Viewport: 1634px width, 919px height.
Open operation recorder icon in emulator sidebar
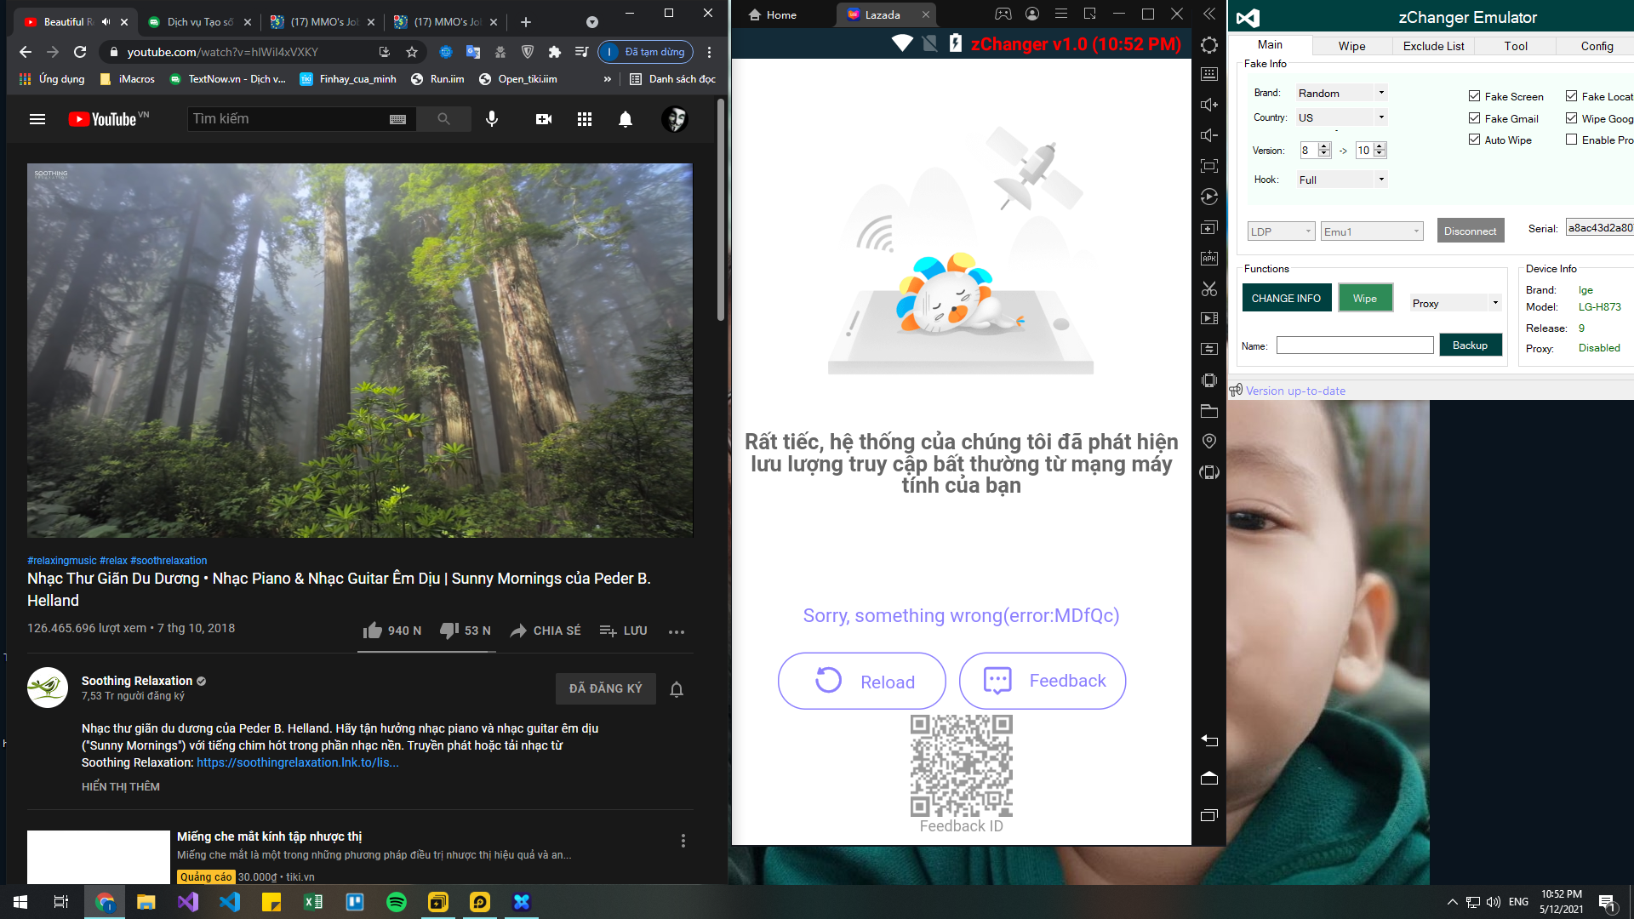pyautogui.click(x=1209, y=197)
